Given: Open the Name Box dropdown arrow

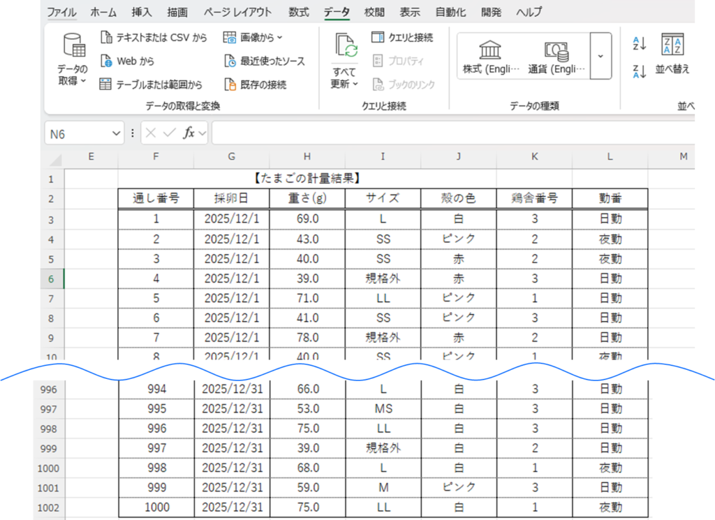Looking at the screenshot, I should [117, 133].
